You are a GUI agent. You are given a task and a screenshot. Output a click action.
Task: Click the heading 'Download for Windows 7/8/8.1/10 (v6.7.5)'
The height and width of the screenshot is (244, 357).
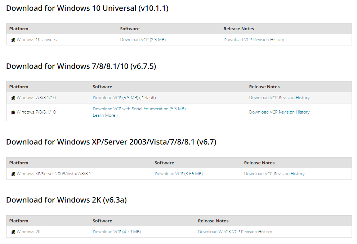click(x=81, y=66)
